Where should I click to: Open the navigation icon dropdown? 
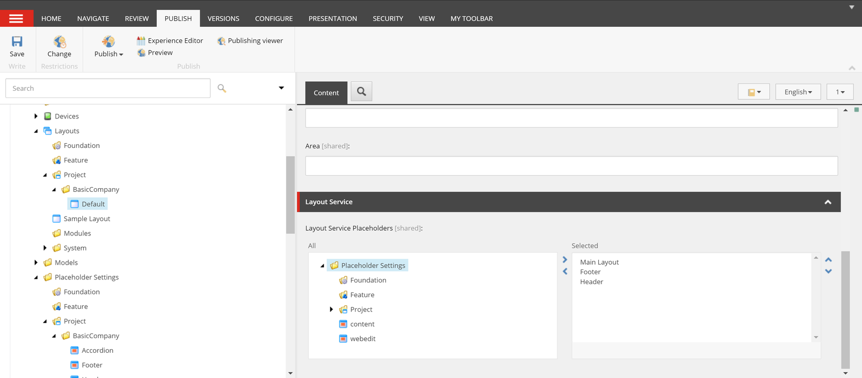(753, 92)
